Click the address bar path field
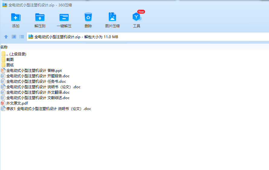The image size is (269, 170). tap(148, 37)
